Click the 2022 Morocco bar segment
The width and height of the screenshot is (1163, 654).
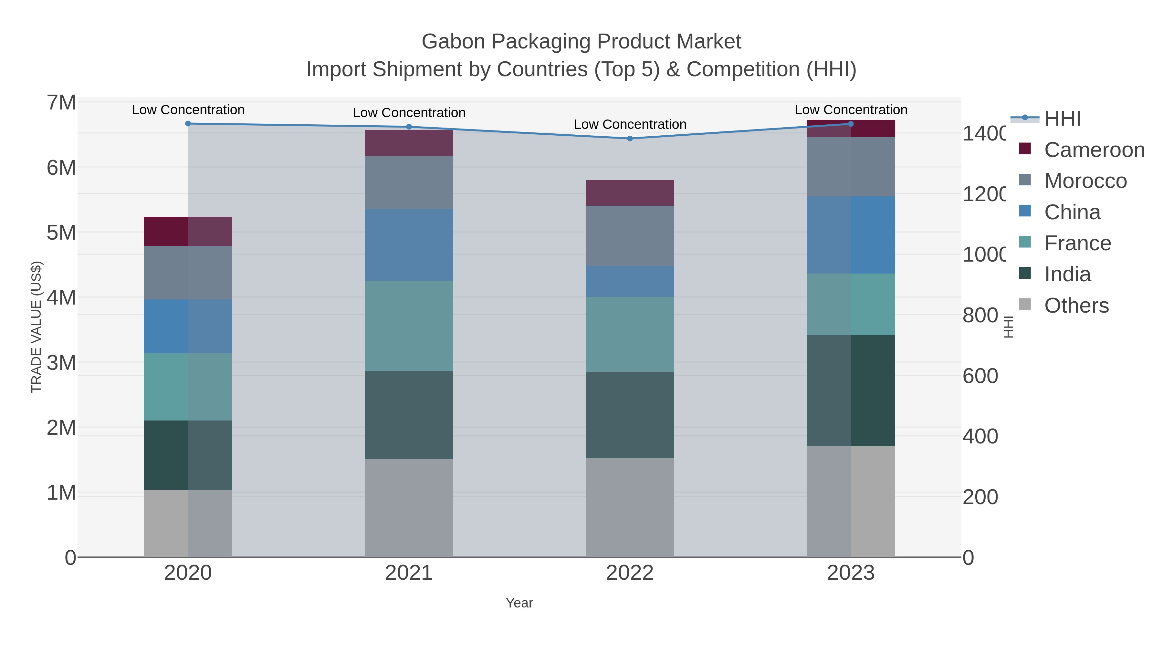point(630,236)
